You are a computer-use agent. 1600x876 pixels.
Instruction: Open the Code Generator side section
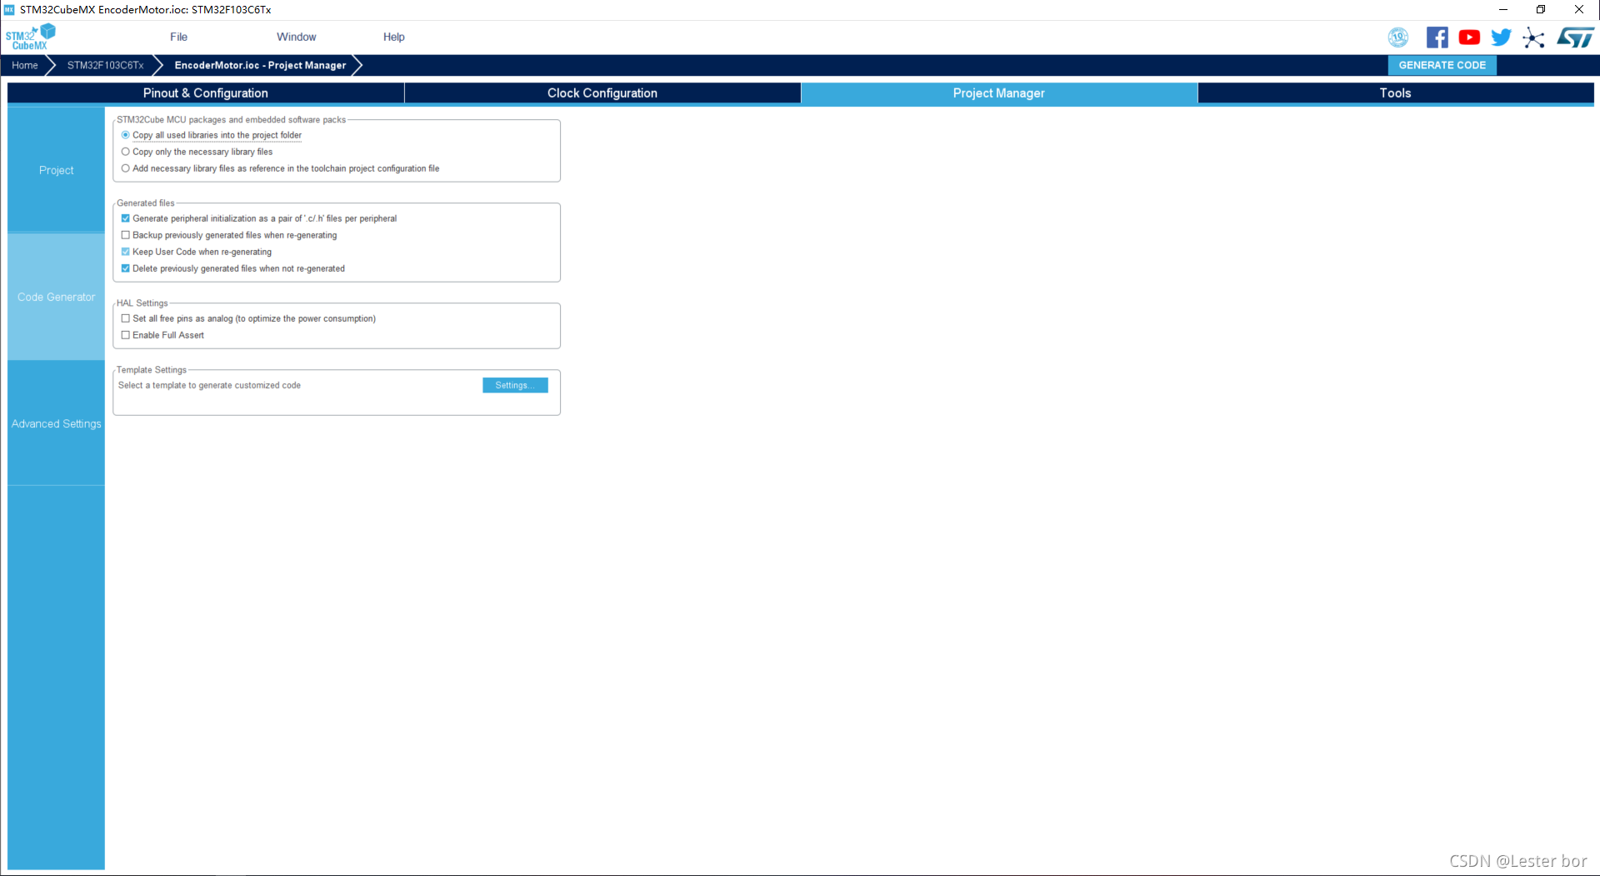click(57, 297)
